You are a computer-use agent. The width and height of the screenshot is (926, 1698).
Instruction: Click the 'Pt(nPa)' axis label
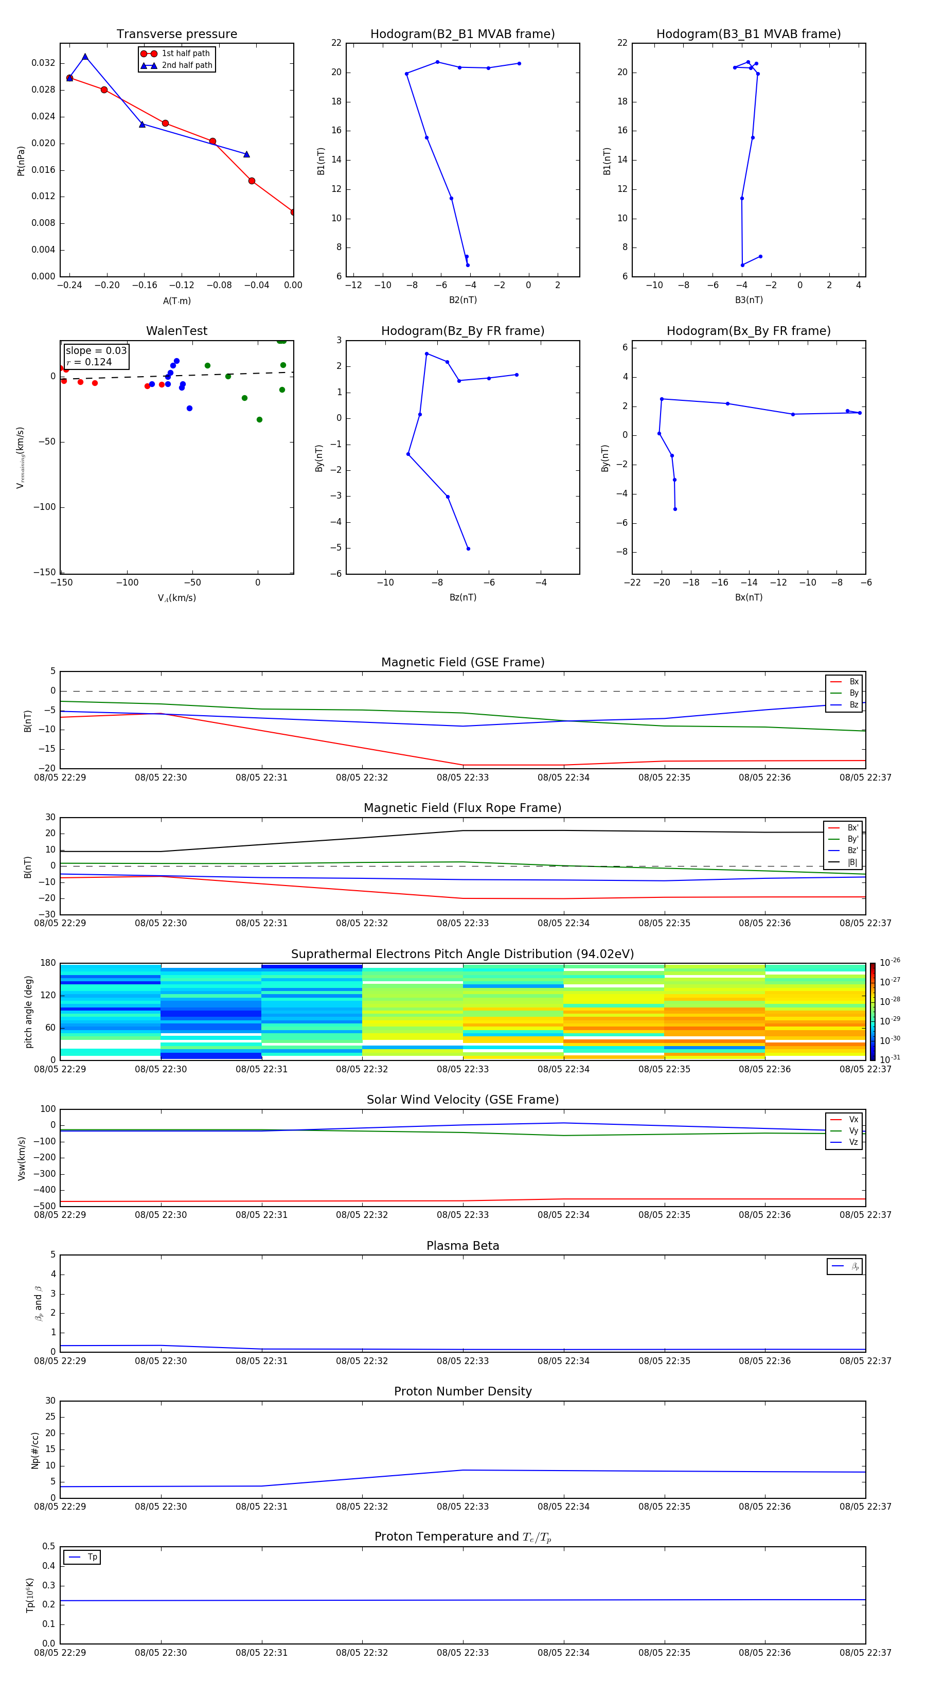pyautogui.click(x=21, y=160)
